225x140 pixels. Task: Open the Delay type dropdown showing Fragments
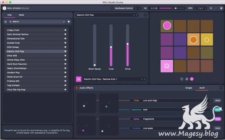click(171, 119)
